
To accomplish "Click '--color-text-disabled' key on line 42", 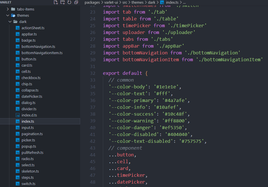I will click(141, 141).
